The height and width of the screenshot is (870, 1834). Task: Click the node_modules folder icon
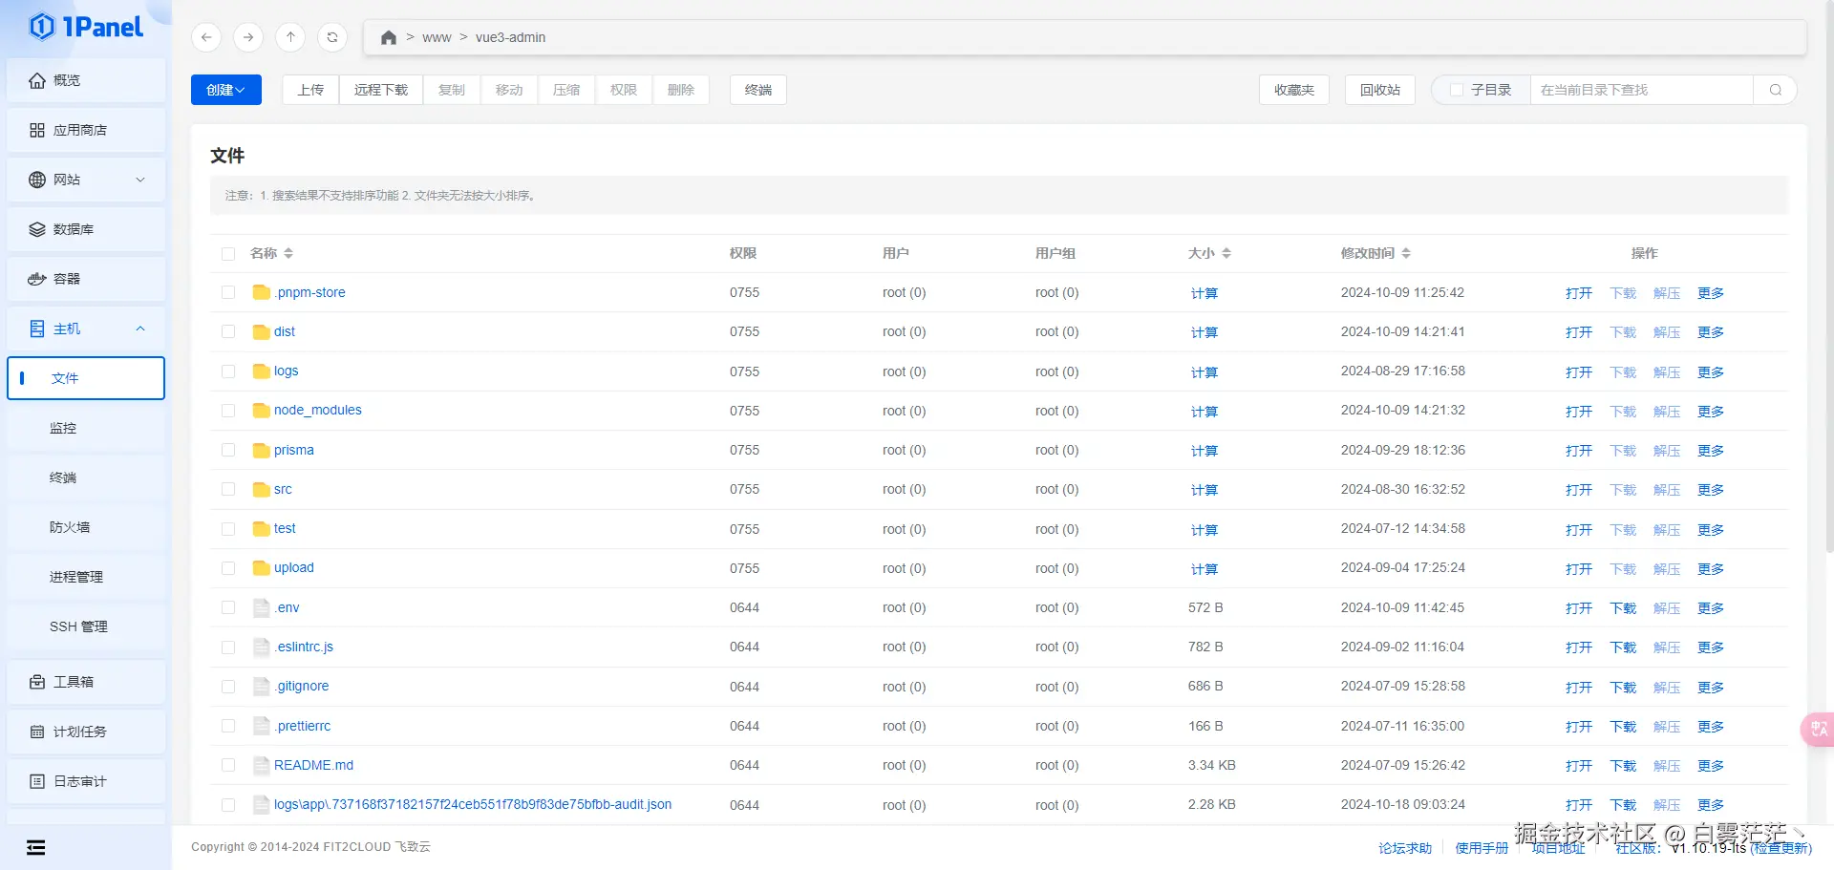(261, 411)
